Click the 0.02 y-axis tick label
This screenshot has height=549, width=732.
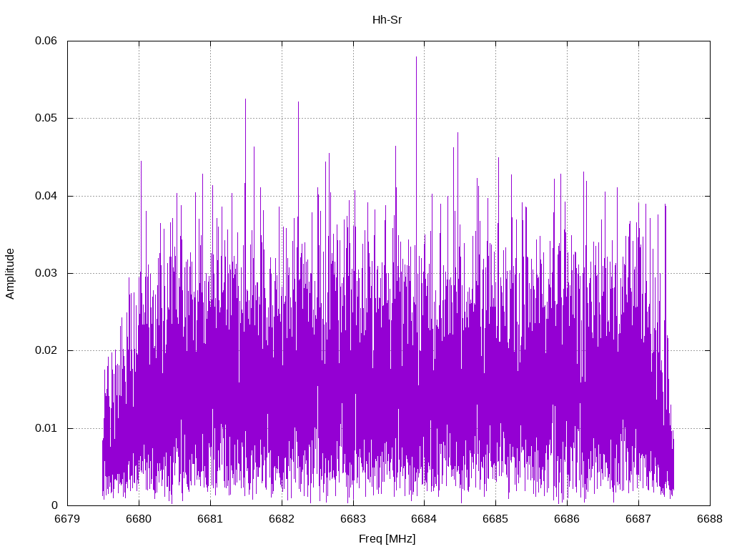(x=46, y=350)
